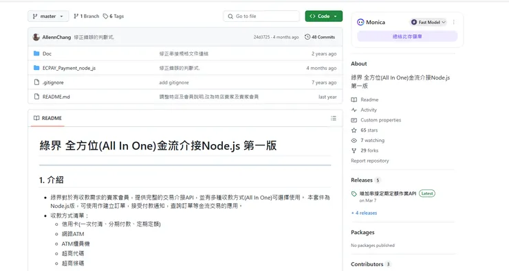509x271 pixels.
Task: Click the README.md file icon
Action: (x=36, y=97)
